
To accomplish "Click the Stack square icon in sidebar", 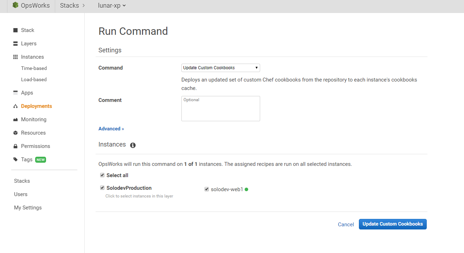I will pyautogui.click(x=15, y=30).
